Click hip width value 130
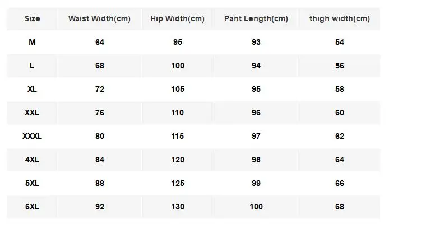Image resolution: width=444 pixels, height=229 pixels. tap(177, 207)
